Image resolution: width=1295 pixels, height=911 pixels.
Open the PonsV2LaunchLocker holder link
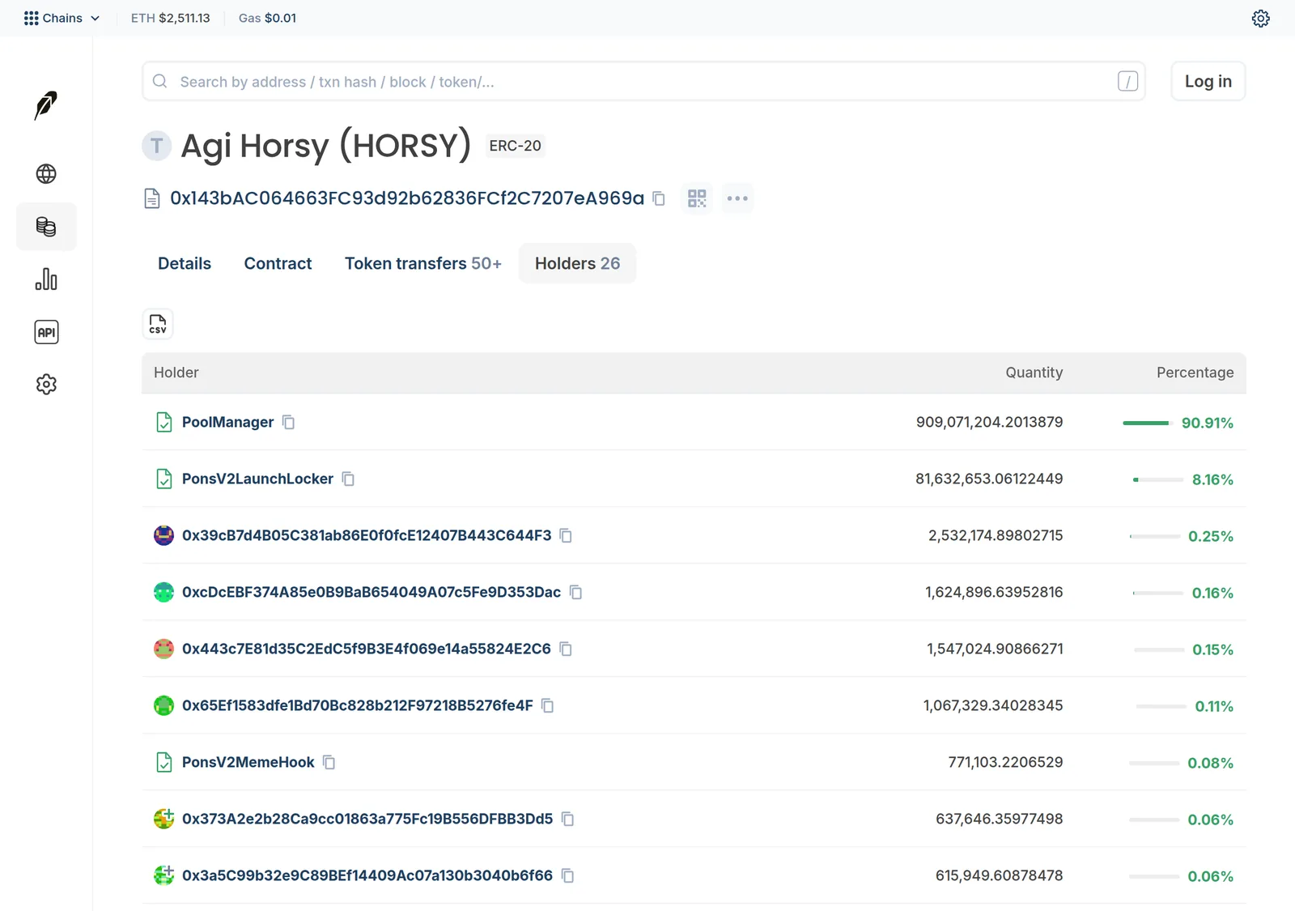(x=257, y=479)
